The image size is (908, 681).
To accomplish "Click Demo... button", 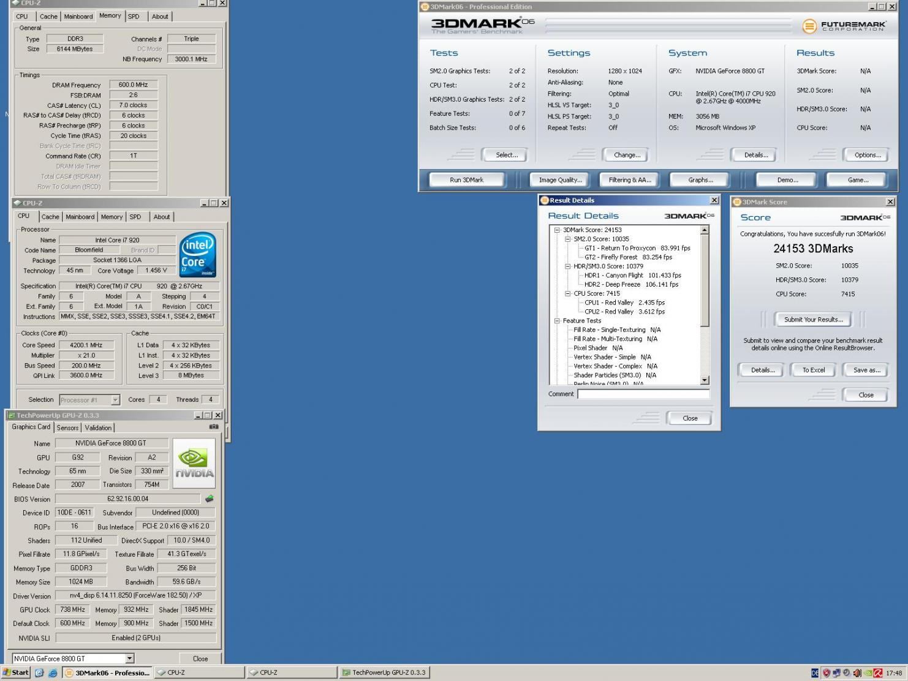I will coord(787,180).
